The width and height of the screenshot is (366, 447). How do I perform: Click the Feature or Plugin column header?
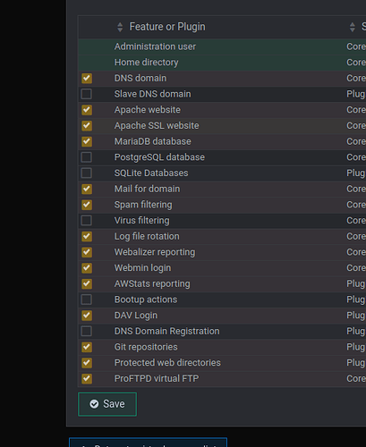[167, 27]
